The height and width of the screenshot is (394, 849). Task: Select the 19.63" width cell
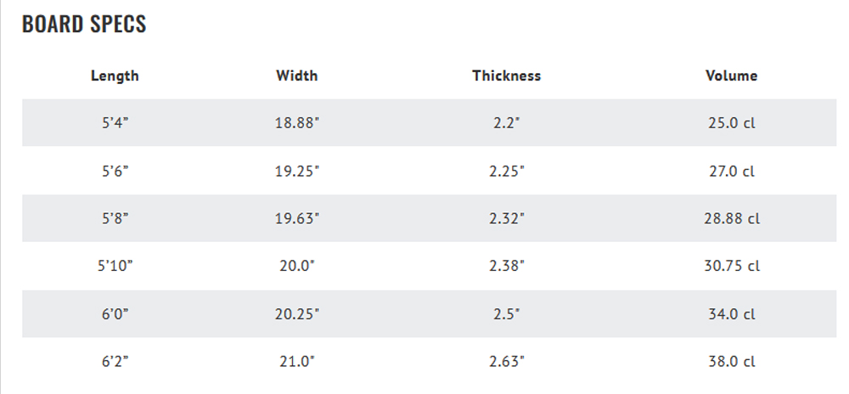[x=297, y=218]
